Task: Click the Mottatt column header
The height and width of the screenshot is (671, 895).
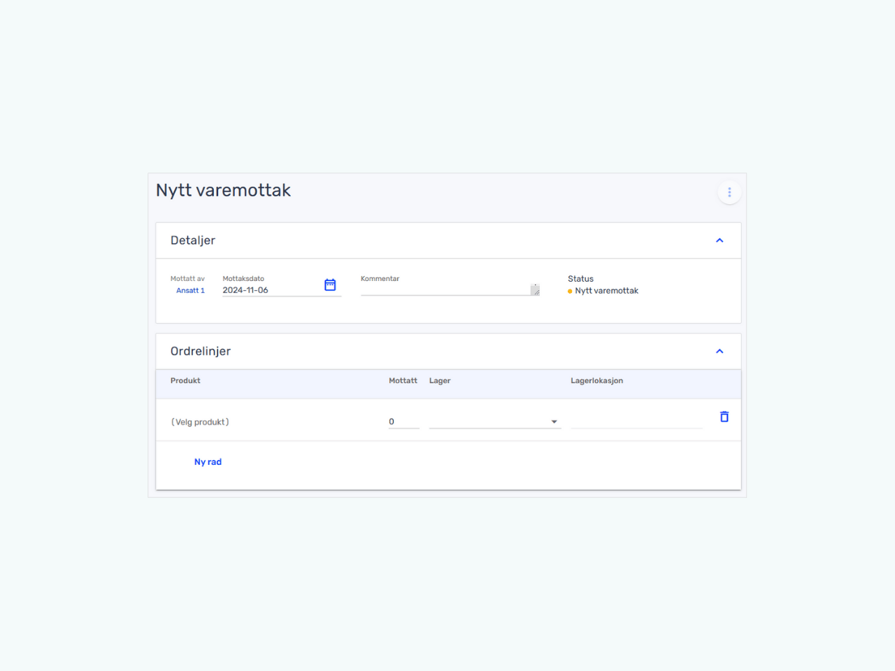Action: tap(403, 381)
